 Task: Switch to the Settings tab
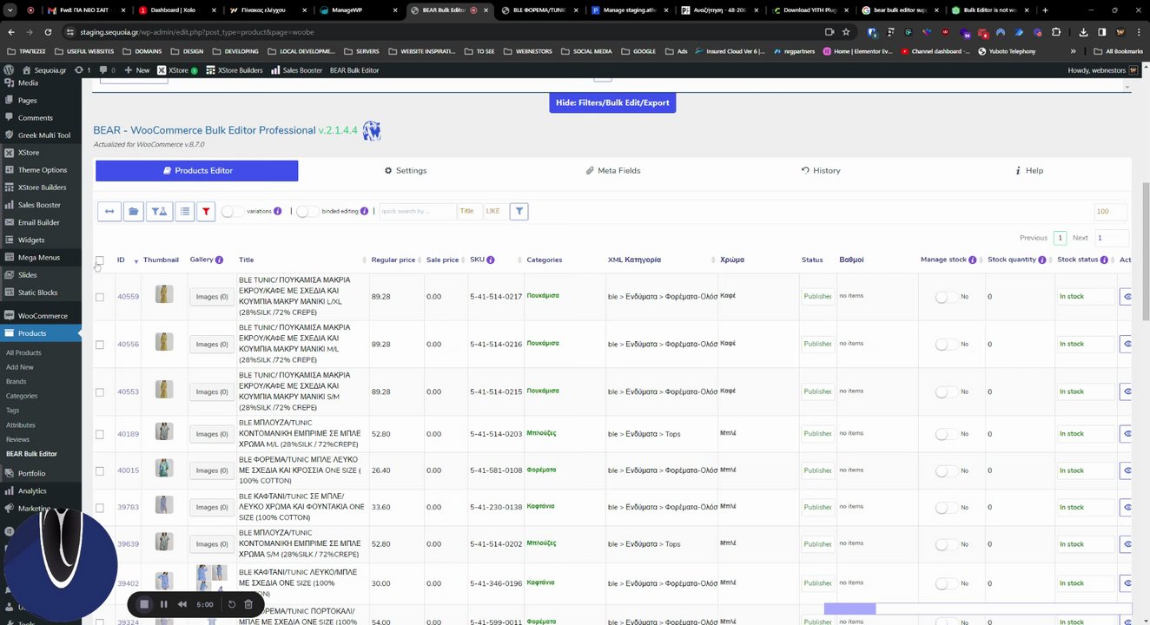406,171
